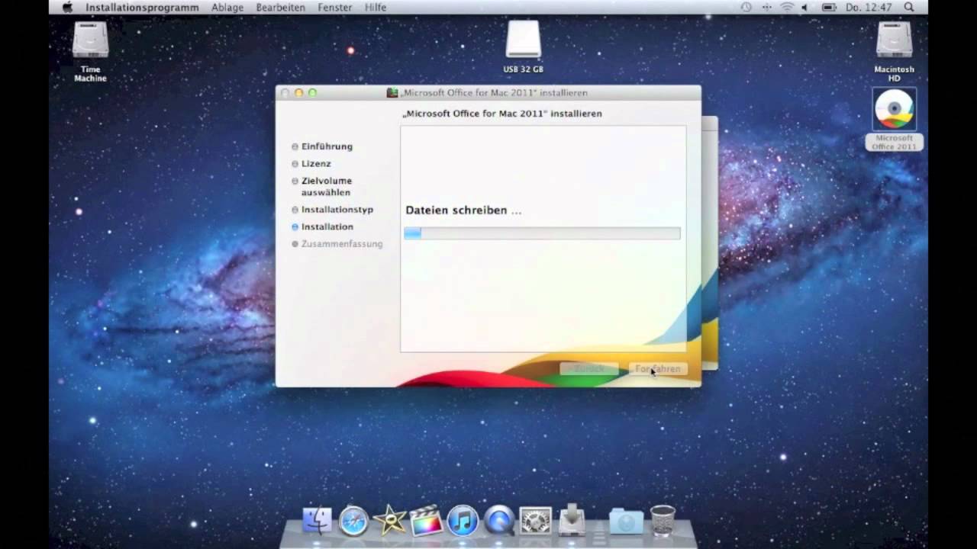Open the Downloads folder in dock
This screenshot has height=549, width=977.
pos(626,521)
